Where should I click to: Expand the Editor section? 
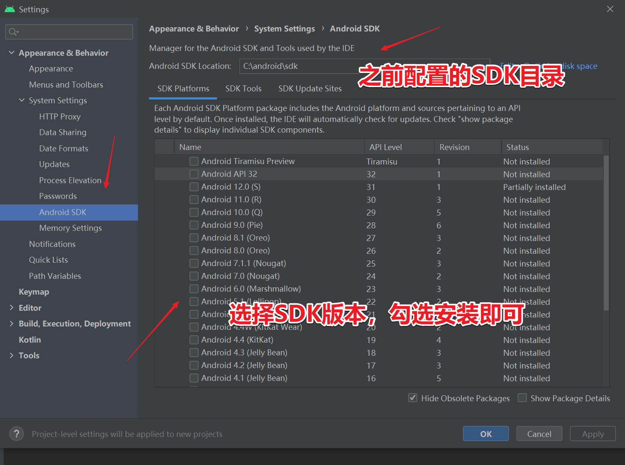tap(11, 308)
